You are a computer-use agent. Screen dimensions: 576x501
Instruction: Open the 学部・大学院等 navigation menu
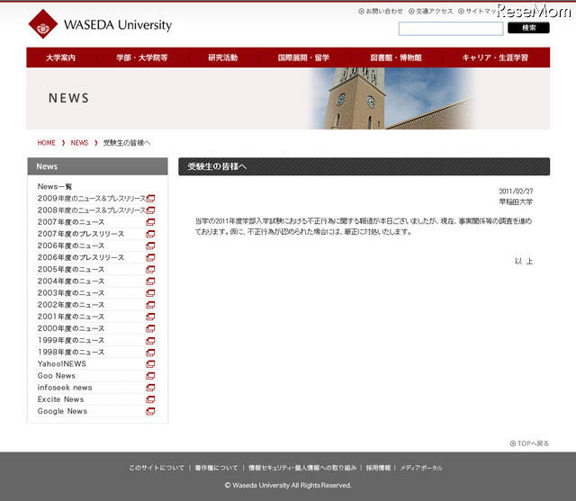click(142, 58)
